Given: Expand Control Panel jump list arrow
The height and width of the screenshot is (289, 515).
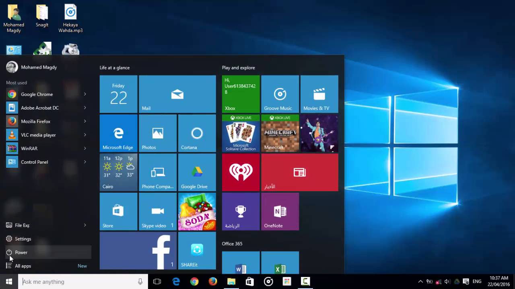Looking at the screenshot, I should 85,162.
